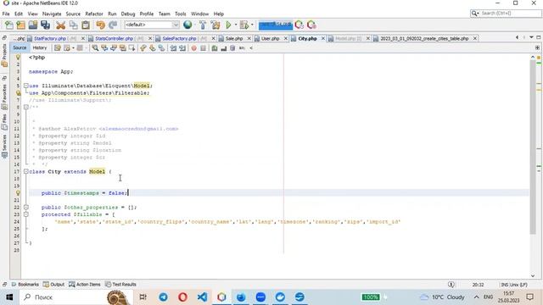The height and width of the screenshot is (305, 543).
Task: Click the Debug Project icon
Action: point(244,25)
